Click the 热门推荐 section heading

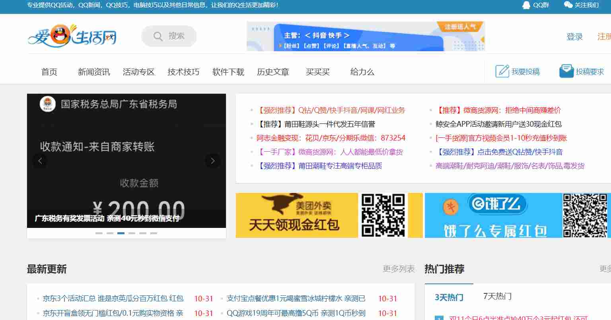click(444, 269)
